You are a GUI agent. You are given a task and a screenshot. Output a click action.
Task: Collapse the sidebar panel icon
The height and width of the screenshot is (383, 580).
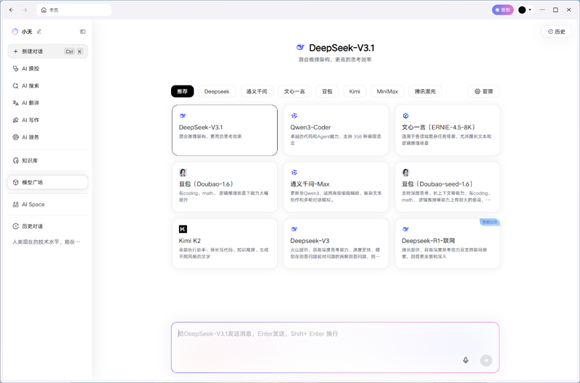pyautogui.click(x=83, y=32)
